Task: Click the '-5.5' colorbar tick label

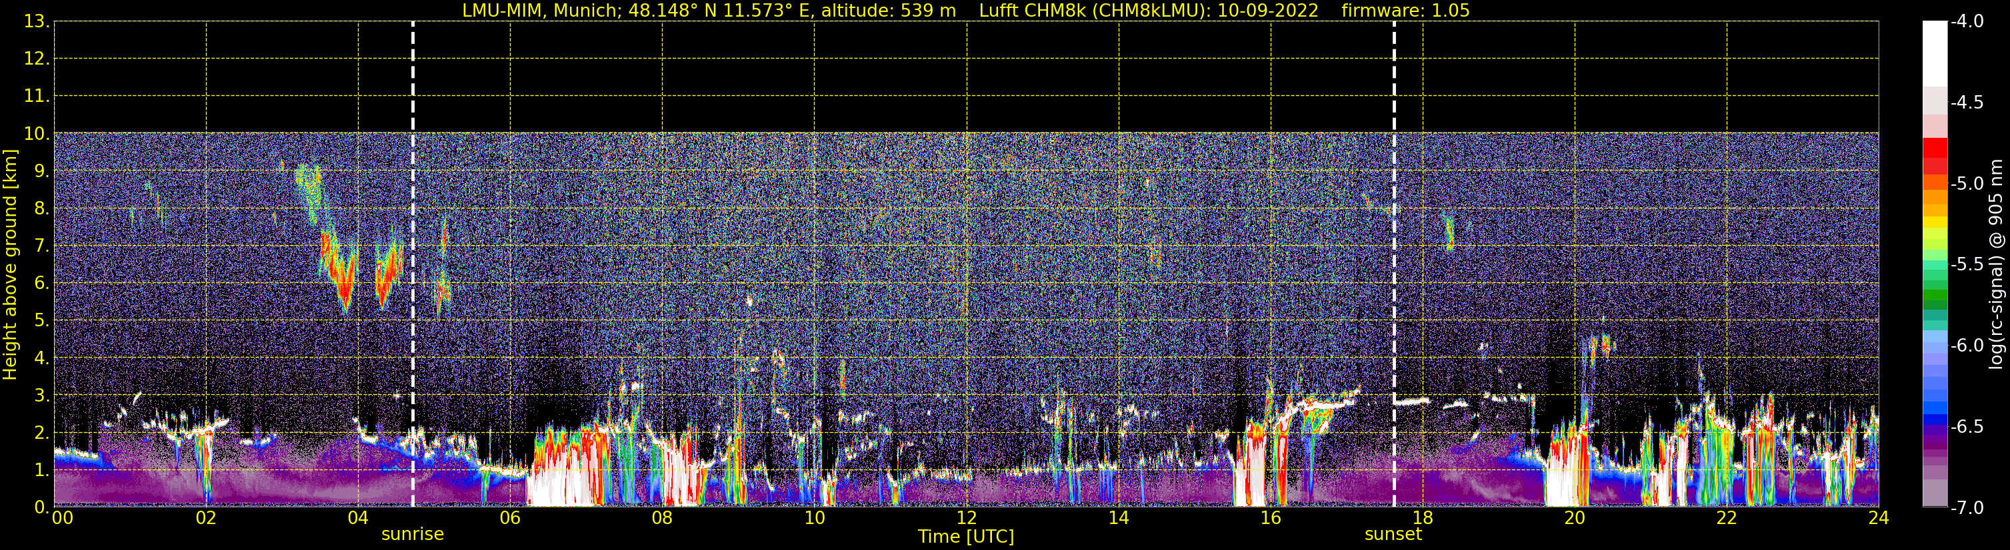Action: pos(1966,265)
